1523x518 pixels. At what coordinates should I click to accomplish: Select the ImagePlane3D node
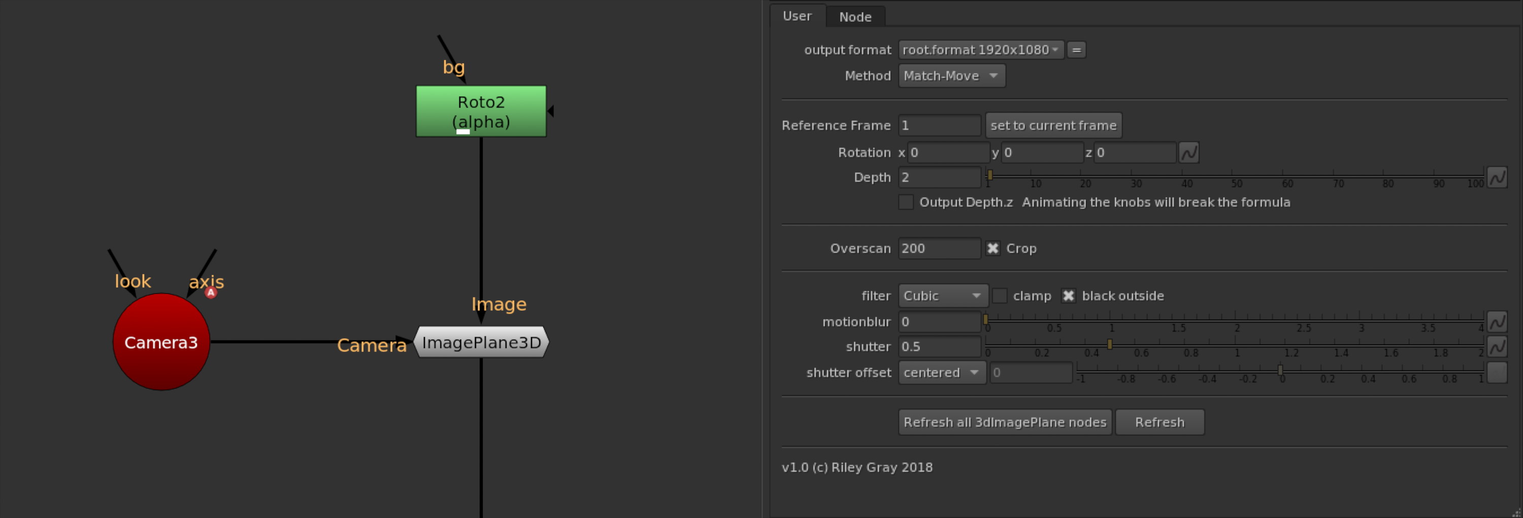tap(481, 342)
